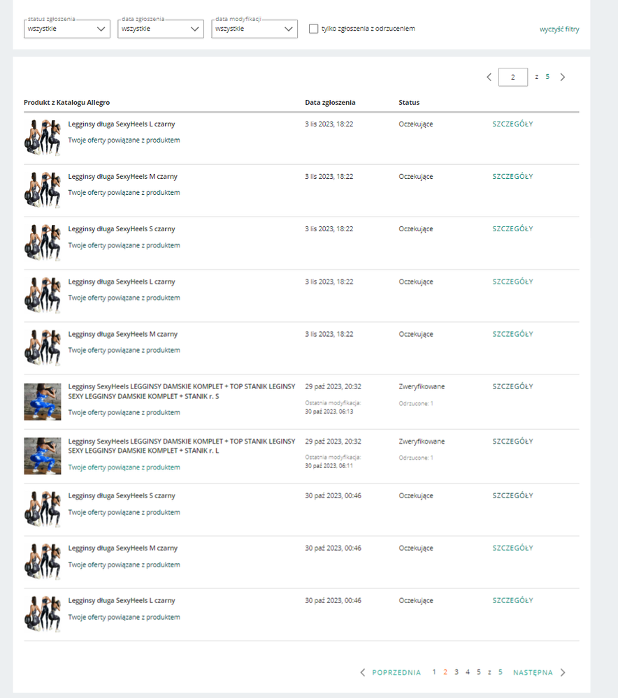This screenshot has width=618, height=698.
Task: Open SZCZEGÓŁY for M czarny from 30 paź
Action: (512, 548)
